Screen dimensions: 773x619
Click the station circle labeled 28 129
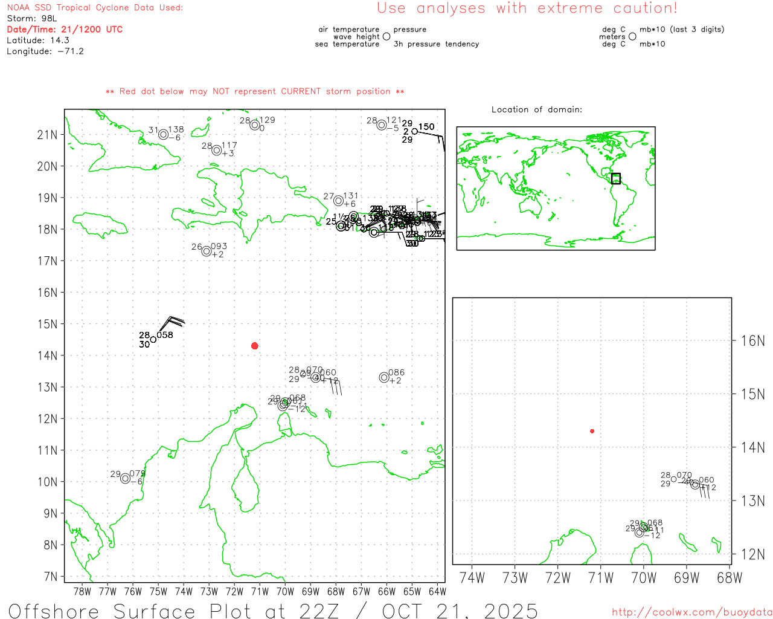pos(255,125)
